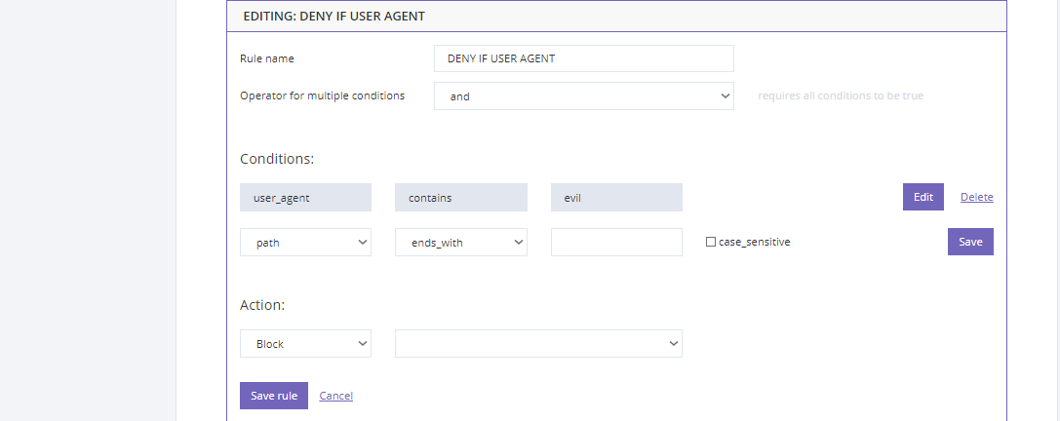The height and width of the screenshot is (421, 1060).
Task: Click the 'EDITING: DENY IF USER AGENT' header
Action: tap(334, 16)
